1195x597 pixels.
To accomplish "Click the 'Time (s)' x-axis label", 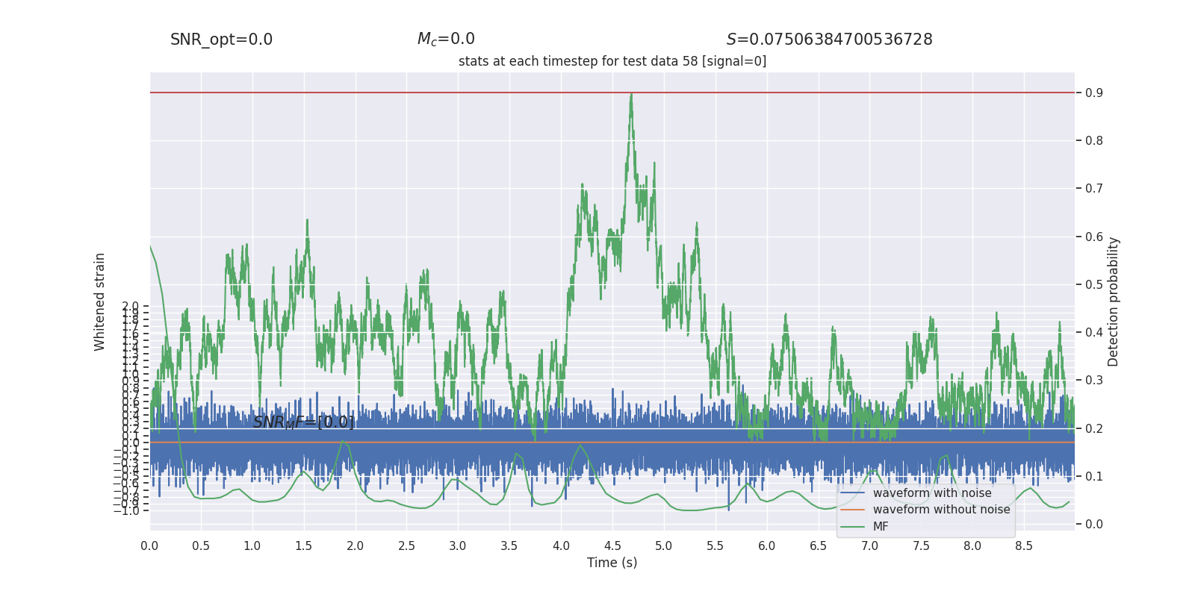I will point(612,563).
